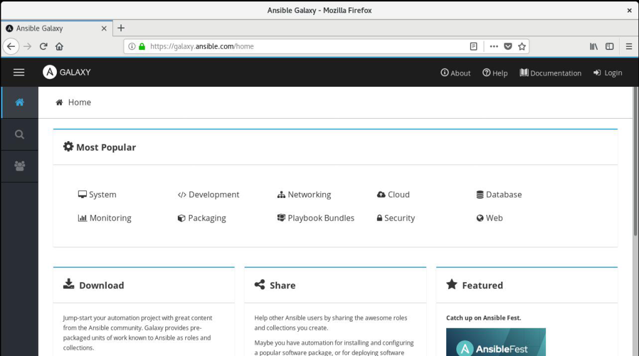Open Firefox application menu
Screen dimensions: 639x356
(x=629, y=46)
